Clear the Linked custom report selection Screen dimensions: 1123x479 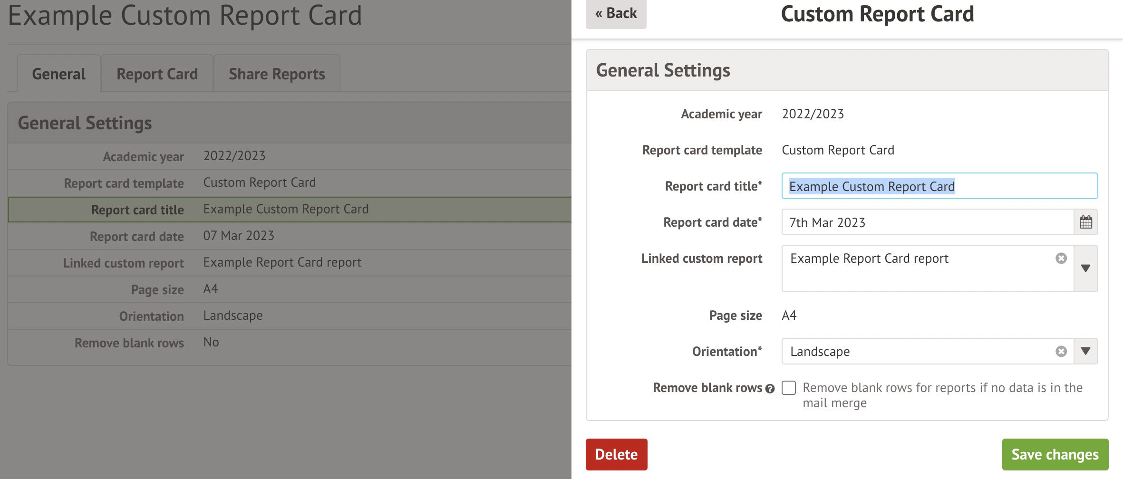coord(1061,259)
